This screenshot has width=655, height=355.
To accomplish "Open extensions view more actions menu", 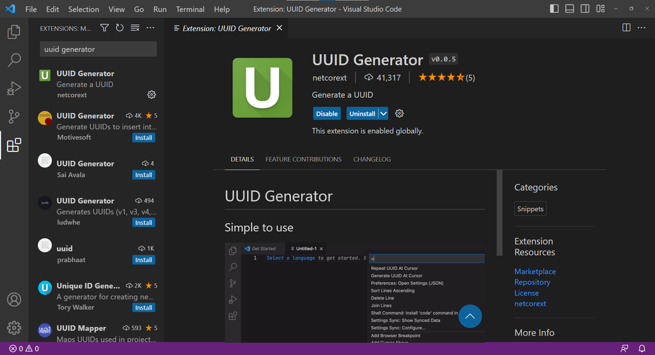I will [150, 28].
